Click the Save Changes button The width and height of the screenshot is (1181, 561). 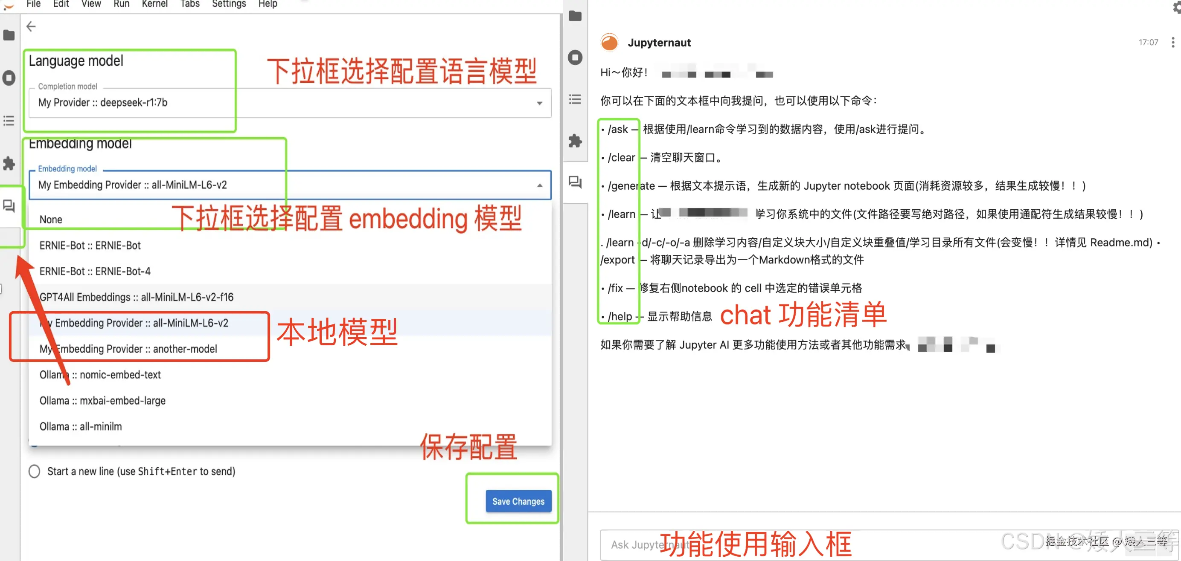tap(518, 501)
